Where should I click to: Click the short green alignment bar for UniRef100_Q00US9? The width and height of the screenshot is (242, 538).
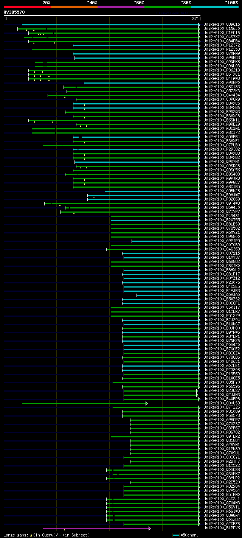pos(85,403)
